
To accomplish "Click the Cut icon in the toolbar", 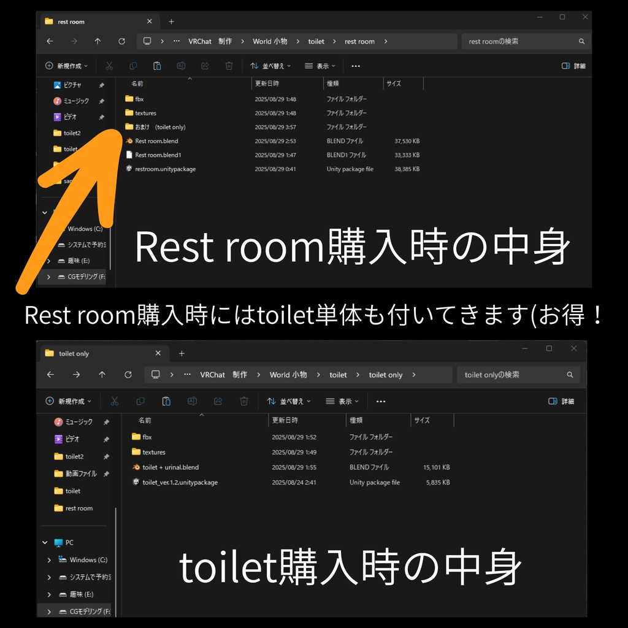I will [x=108, y=66].
